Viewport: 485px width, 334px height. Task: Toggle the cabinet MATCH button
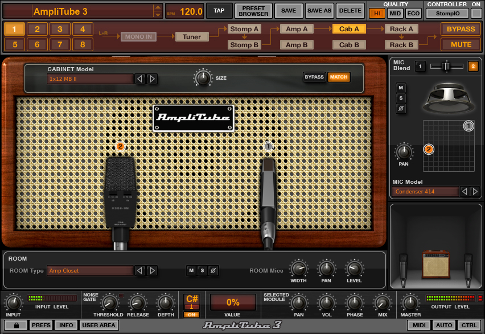click(338, 77)
